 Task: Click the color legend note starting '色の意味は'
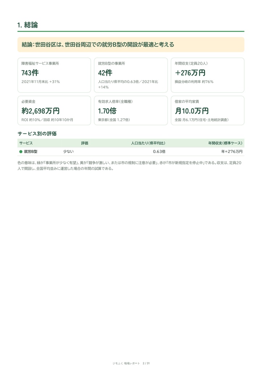point(129,166)
